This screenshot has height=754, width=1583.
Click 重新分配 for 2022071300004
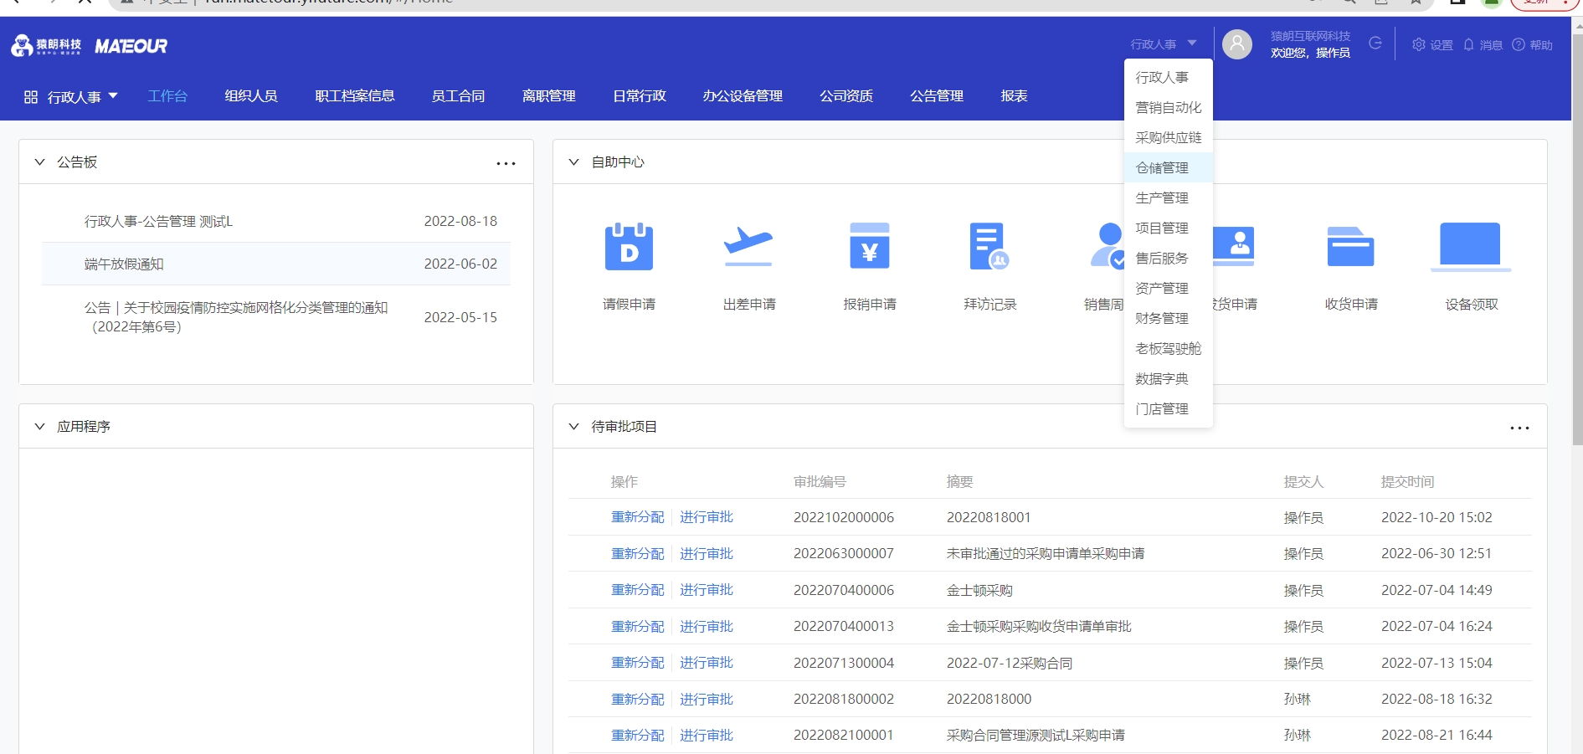[637, 663]
